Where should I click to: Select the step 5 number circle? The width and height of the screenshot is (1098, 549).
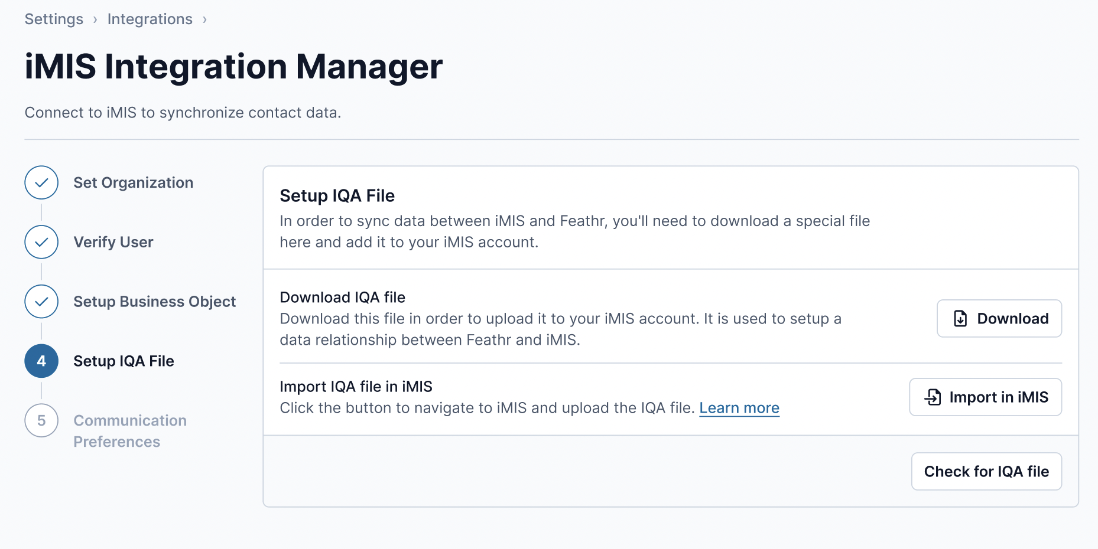coord(41,420)
